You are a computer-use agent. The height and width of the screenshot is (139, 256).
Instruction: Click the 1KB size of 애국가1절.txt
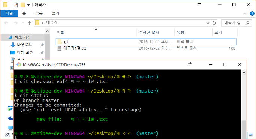pos(232,48)
